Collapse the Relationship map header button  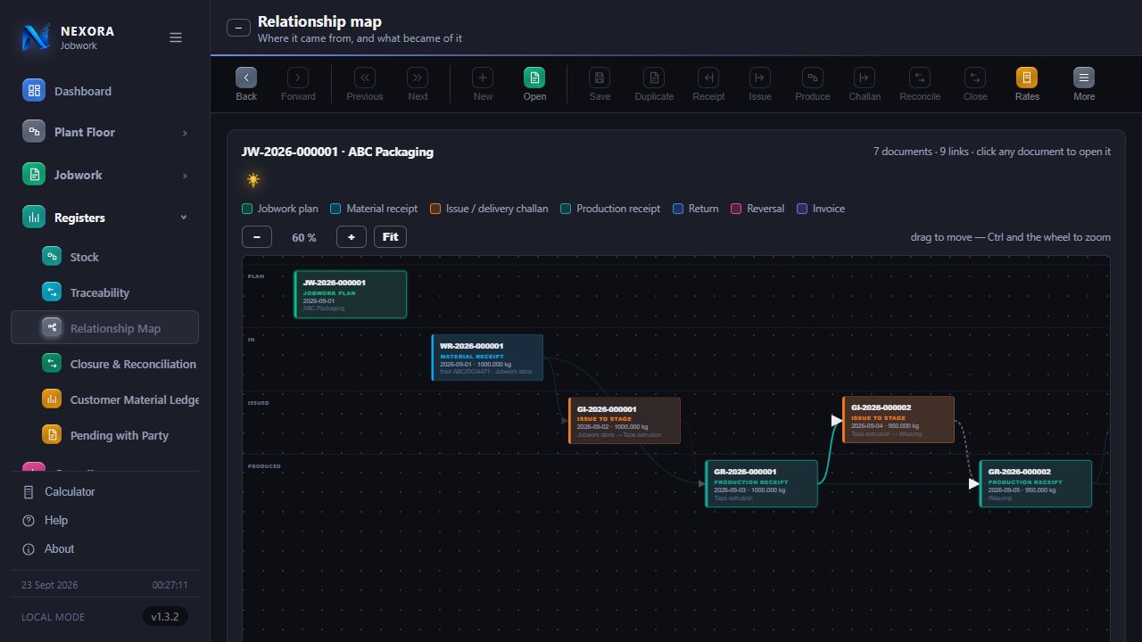[238, 28]
